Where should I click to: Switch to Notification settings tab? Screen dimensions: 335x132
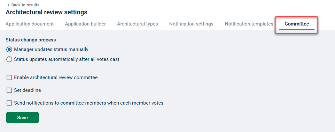click(x=191, y=24)
